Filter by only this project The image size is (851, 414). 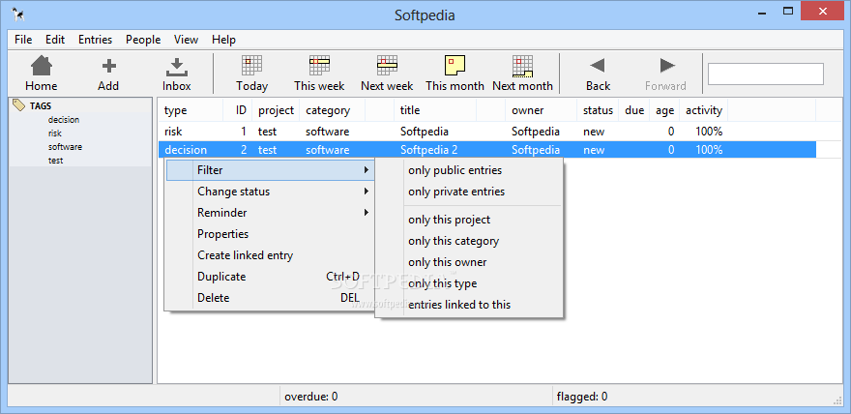(x=469, y=220)
